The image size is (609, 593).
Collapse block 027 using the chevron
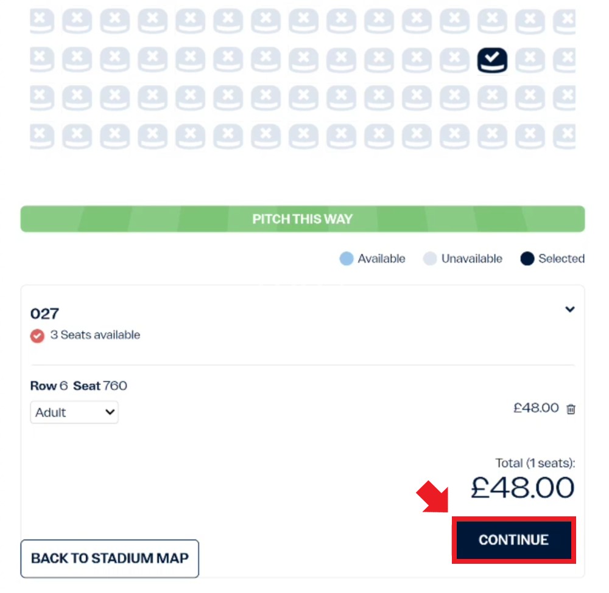click(x=570, y=309)
